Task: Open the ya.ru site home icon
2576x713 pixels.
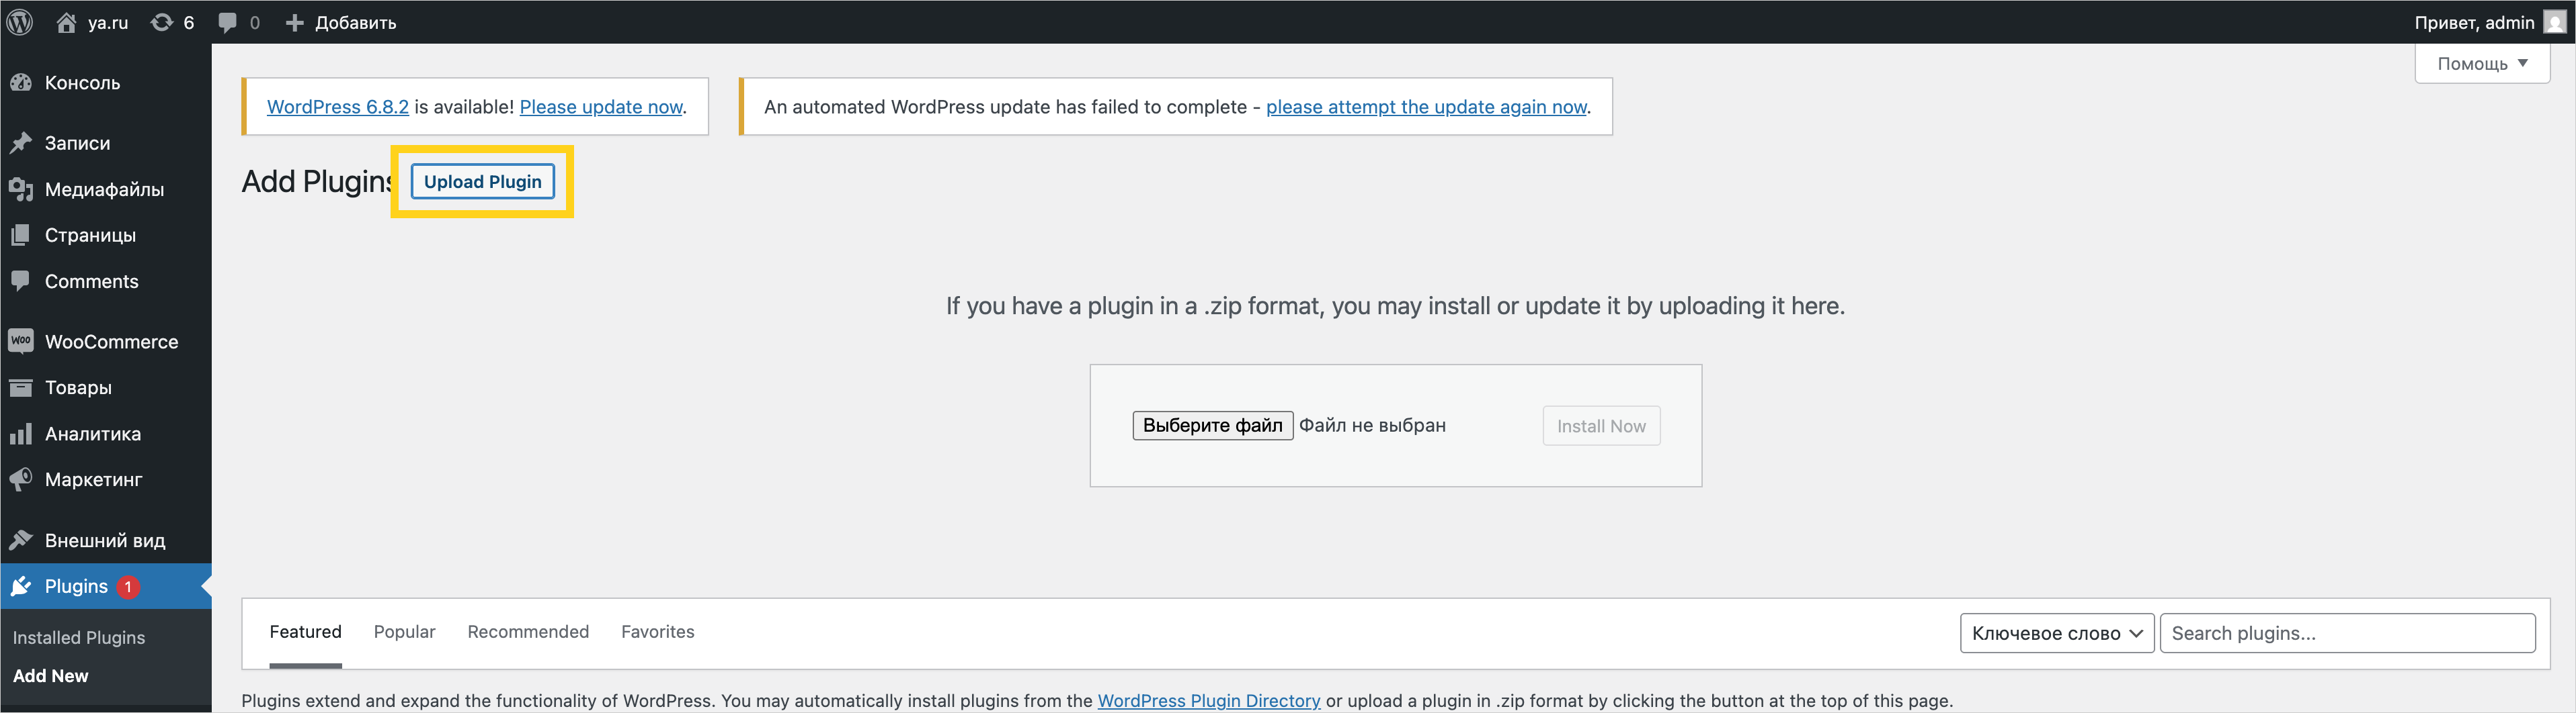Action: (67, 22)
